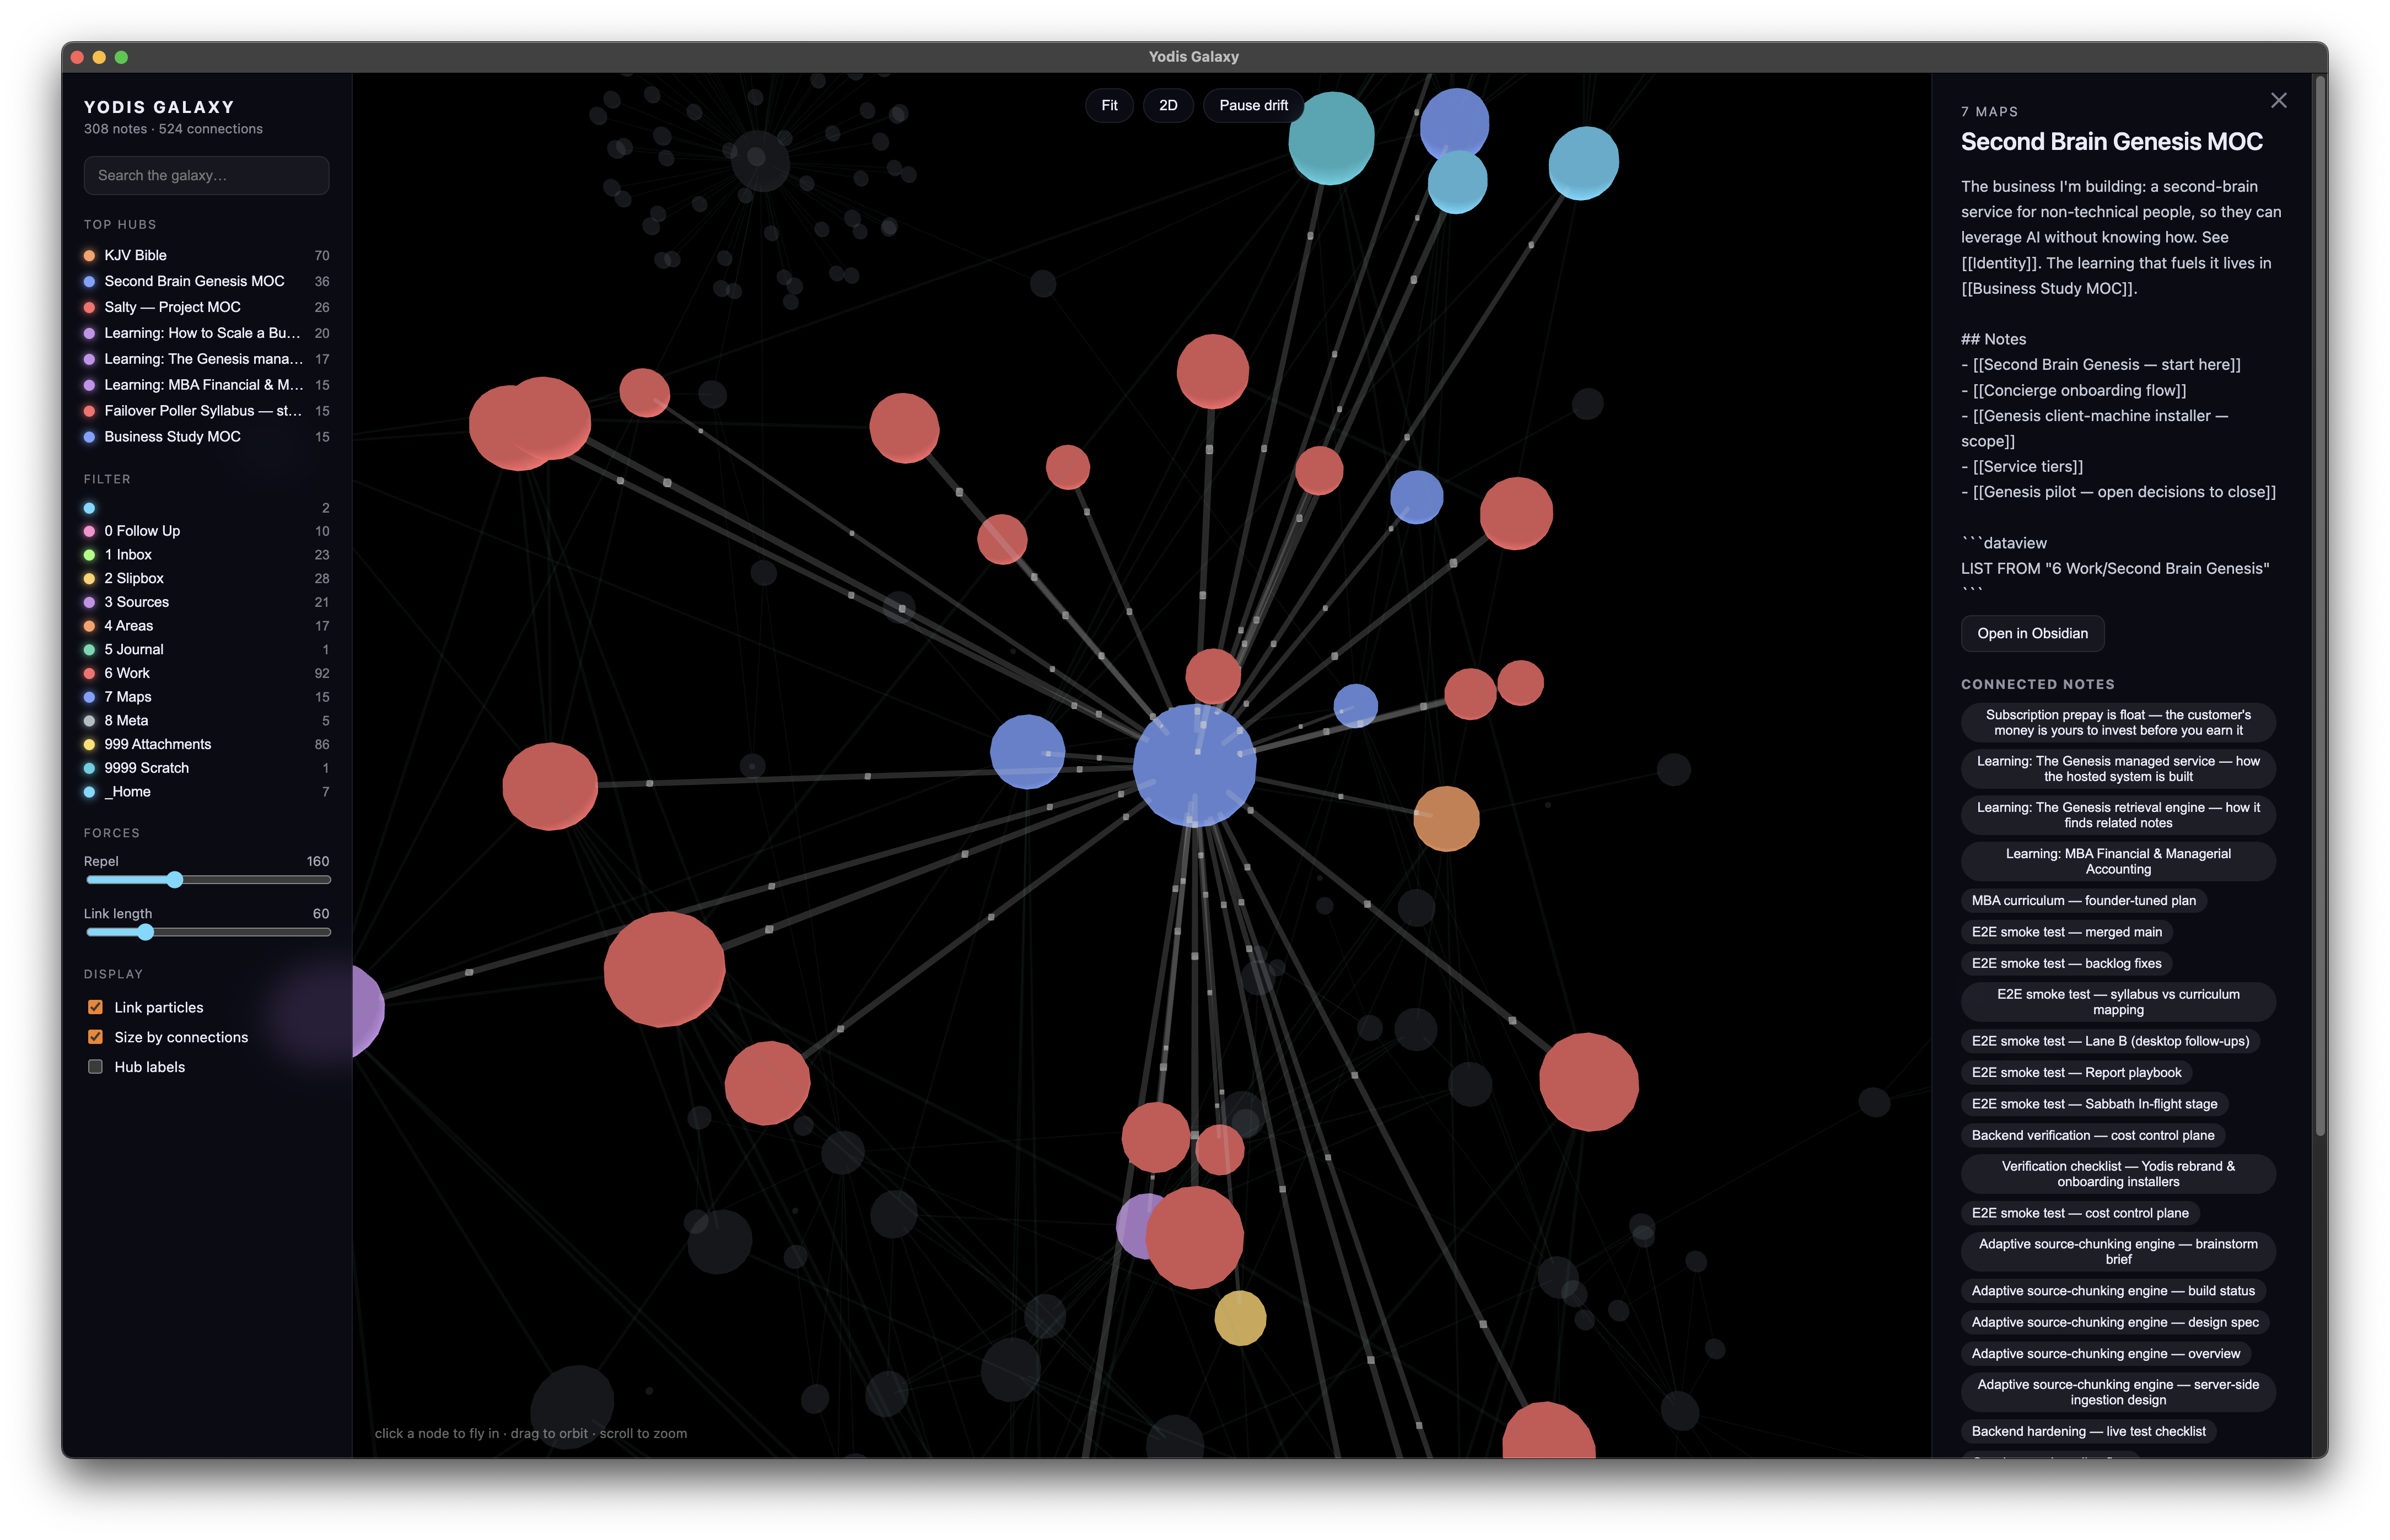Screen dimensions: 2390x1540
Task: Switch graph to 2D mode
Action: click(1168, 105)
